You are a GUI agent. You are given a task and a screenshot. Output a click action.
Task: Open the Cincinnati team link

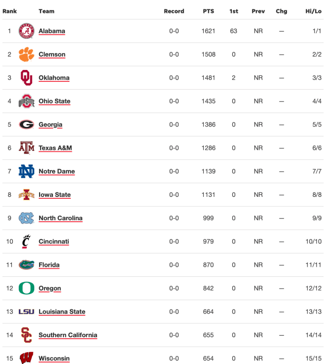click(54, 242)
